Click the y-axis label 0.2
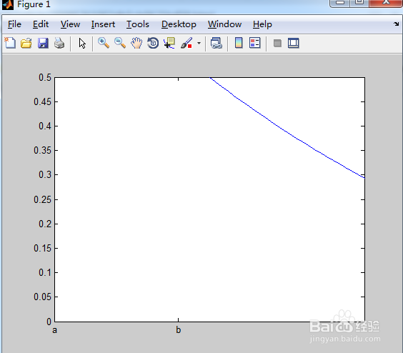 coord(45,224)
